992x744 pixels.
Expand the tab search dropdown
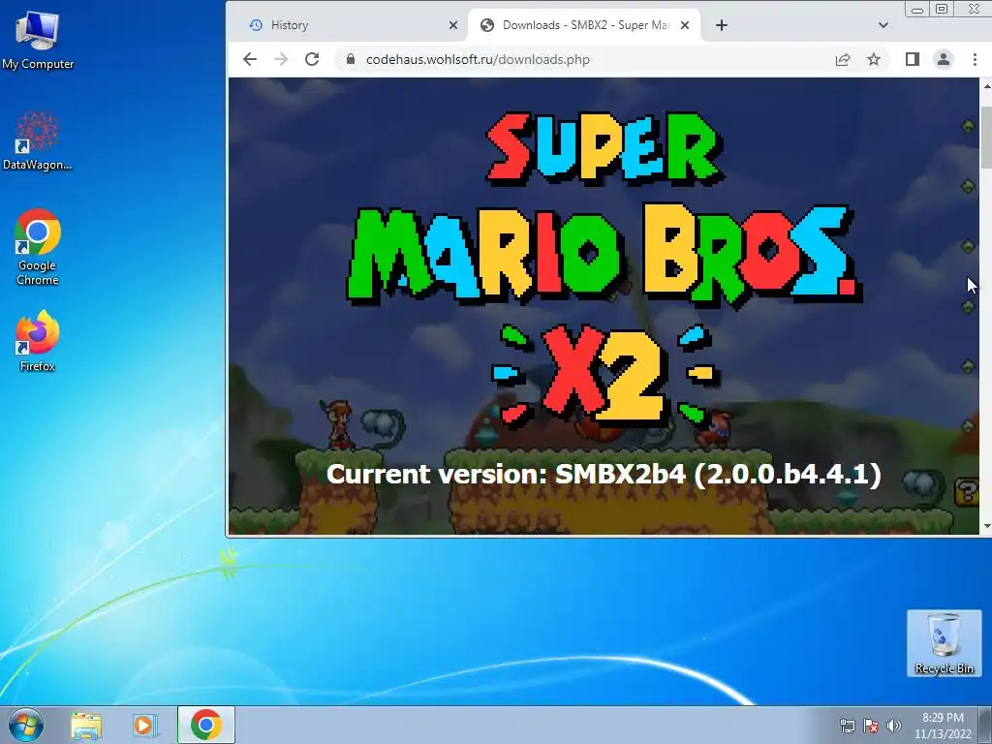(x=883, y=25)
